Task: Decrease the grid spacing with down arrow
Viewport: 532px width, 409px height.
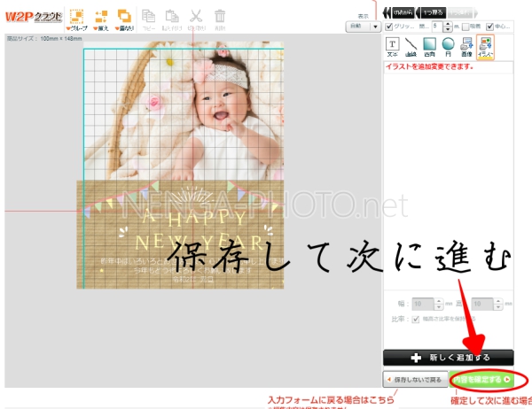Action: 448,29
